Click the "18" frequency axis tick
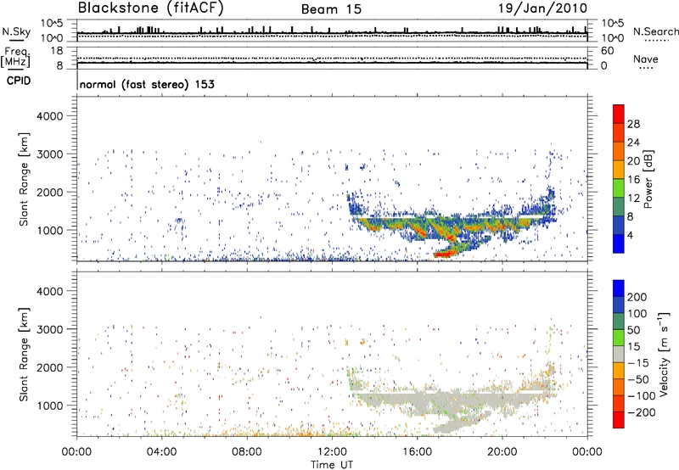 pyautogui.click(x=57, y=51)
